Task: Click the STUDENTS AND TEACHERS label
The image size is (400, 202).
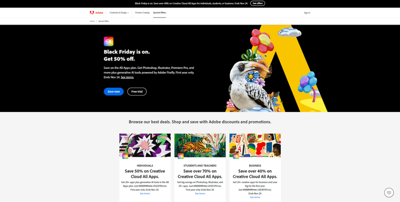Action: pos(200,165)
